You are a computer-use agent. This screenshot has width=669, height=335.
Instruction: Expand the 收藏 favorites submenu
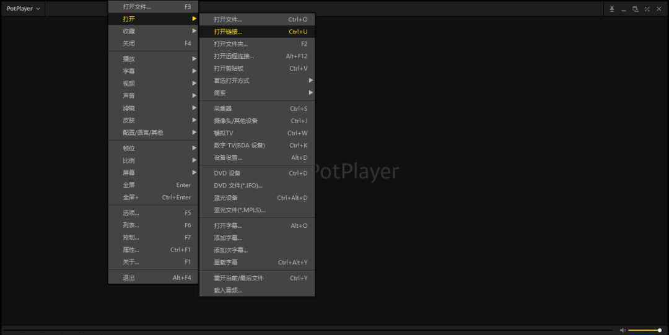153,31
